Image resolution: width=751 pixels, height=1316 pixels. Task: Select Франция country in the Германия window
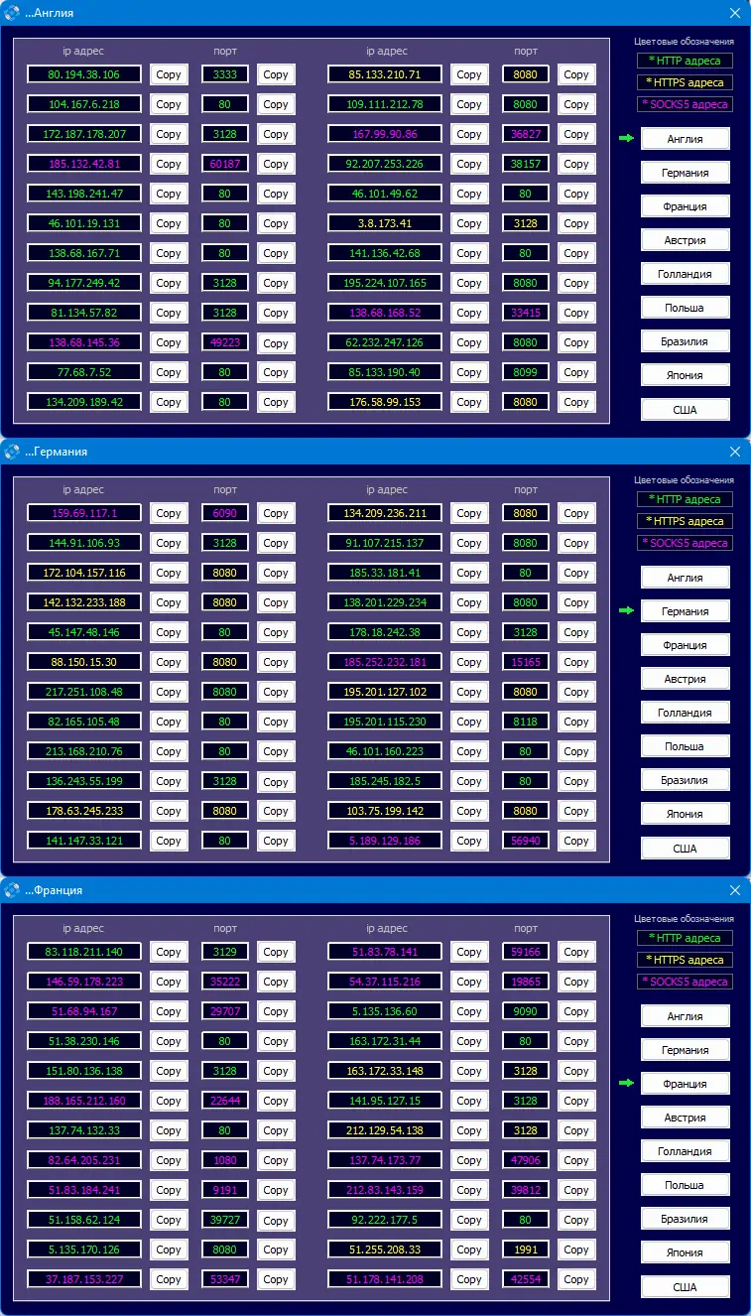(686, 645)
